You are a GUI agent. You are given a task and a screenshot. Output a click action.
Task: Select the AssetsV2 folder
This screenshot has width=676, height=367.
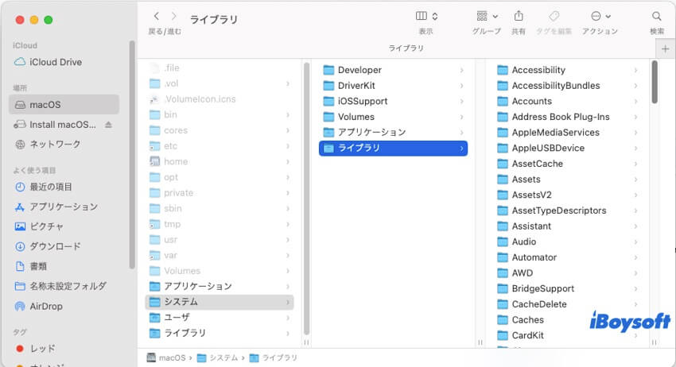(567, 195)
